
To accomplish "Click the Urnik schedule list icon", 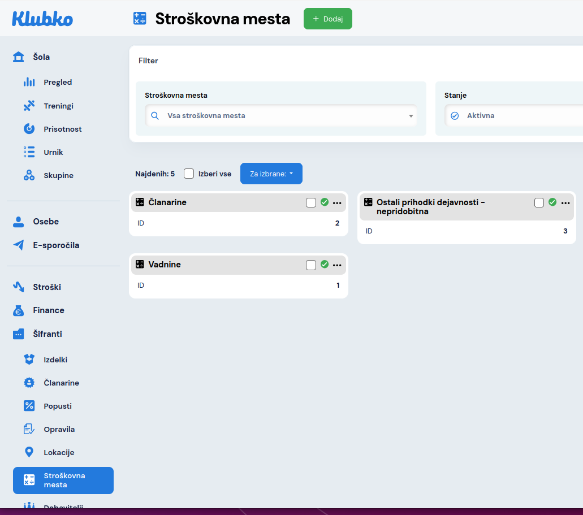I will (29, 152).
